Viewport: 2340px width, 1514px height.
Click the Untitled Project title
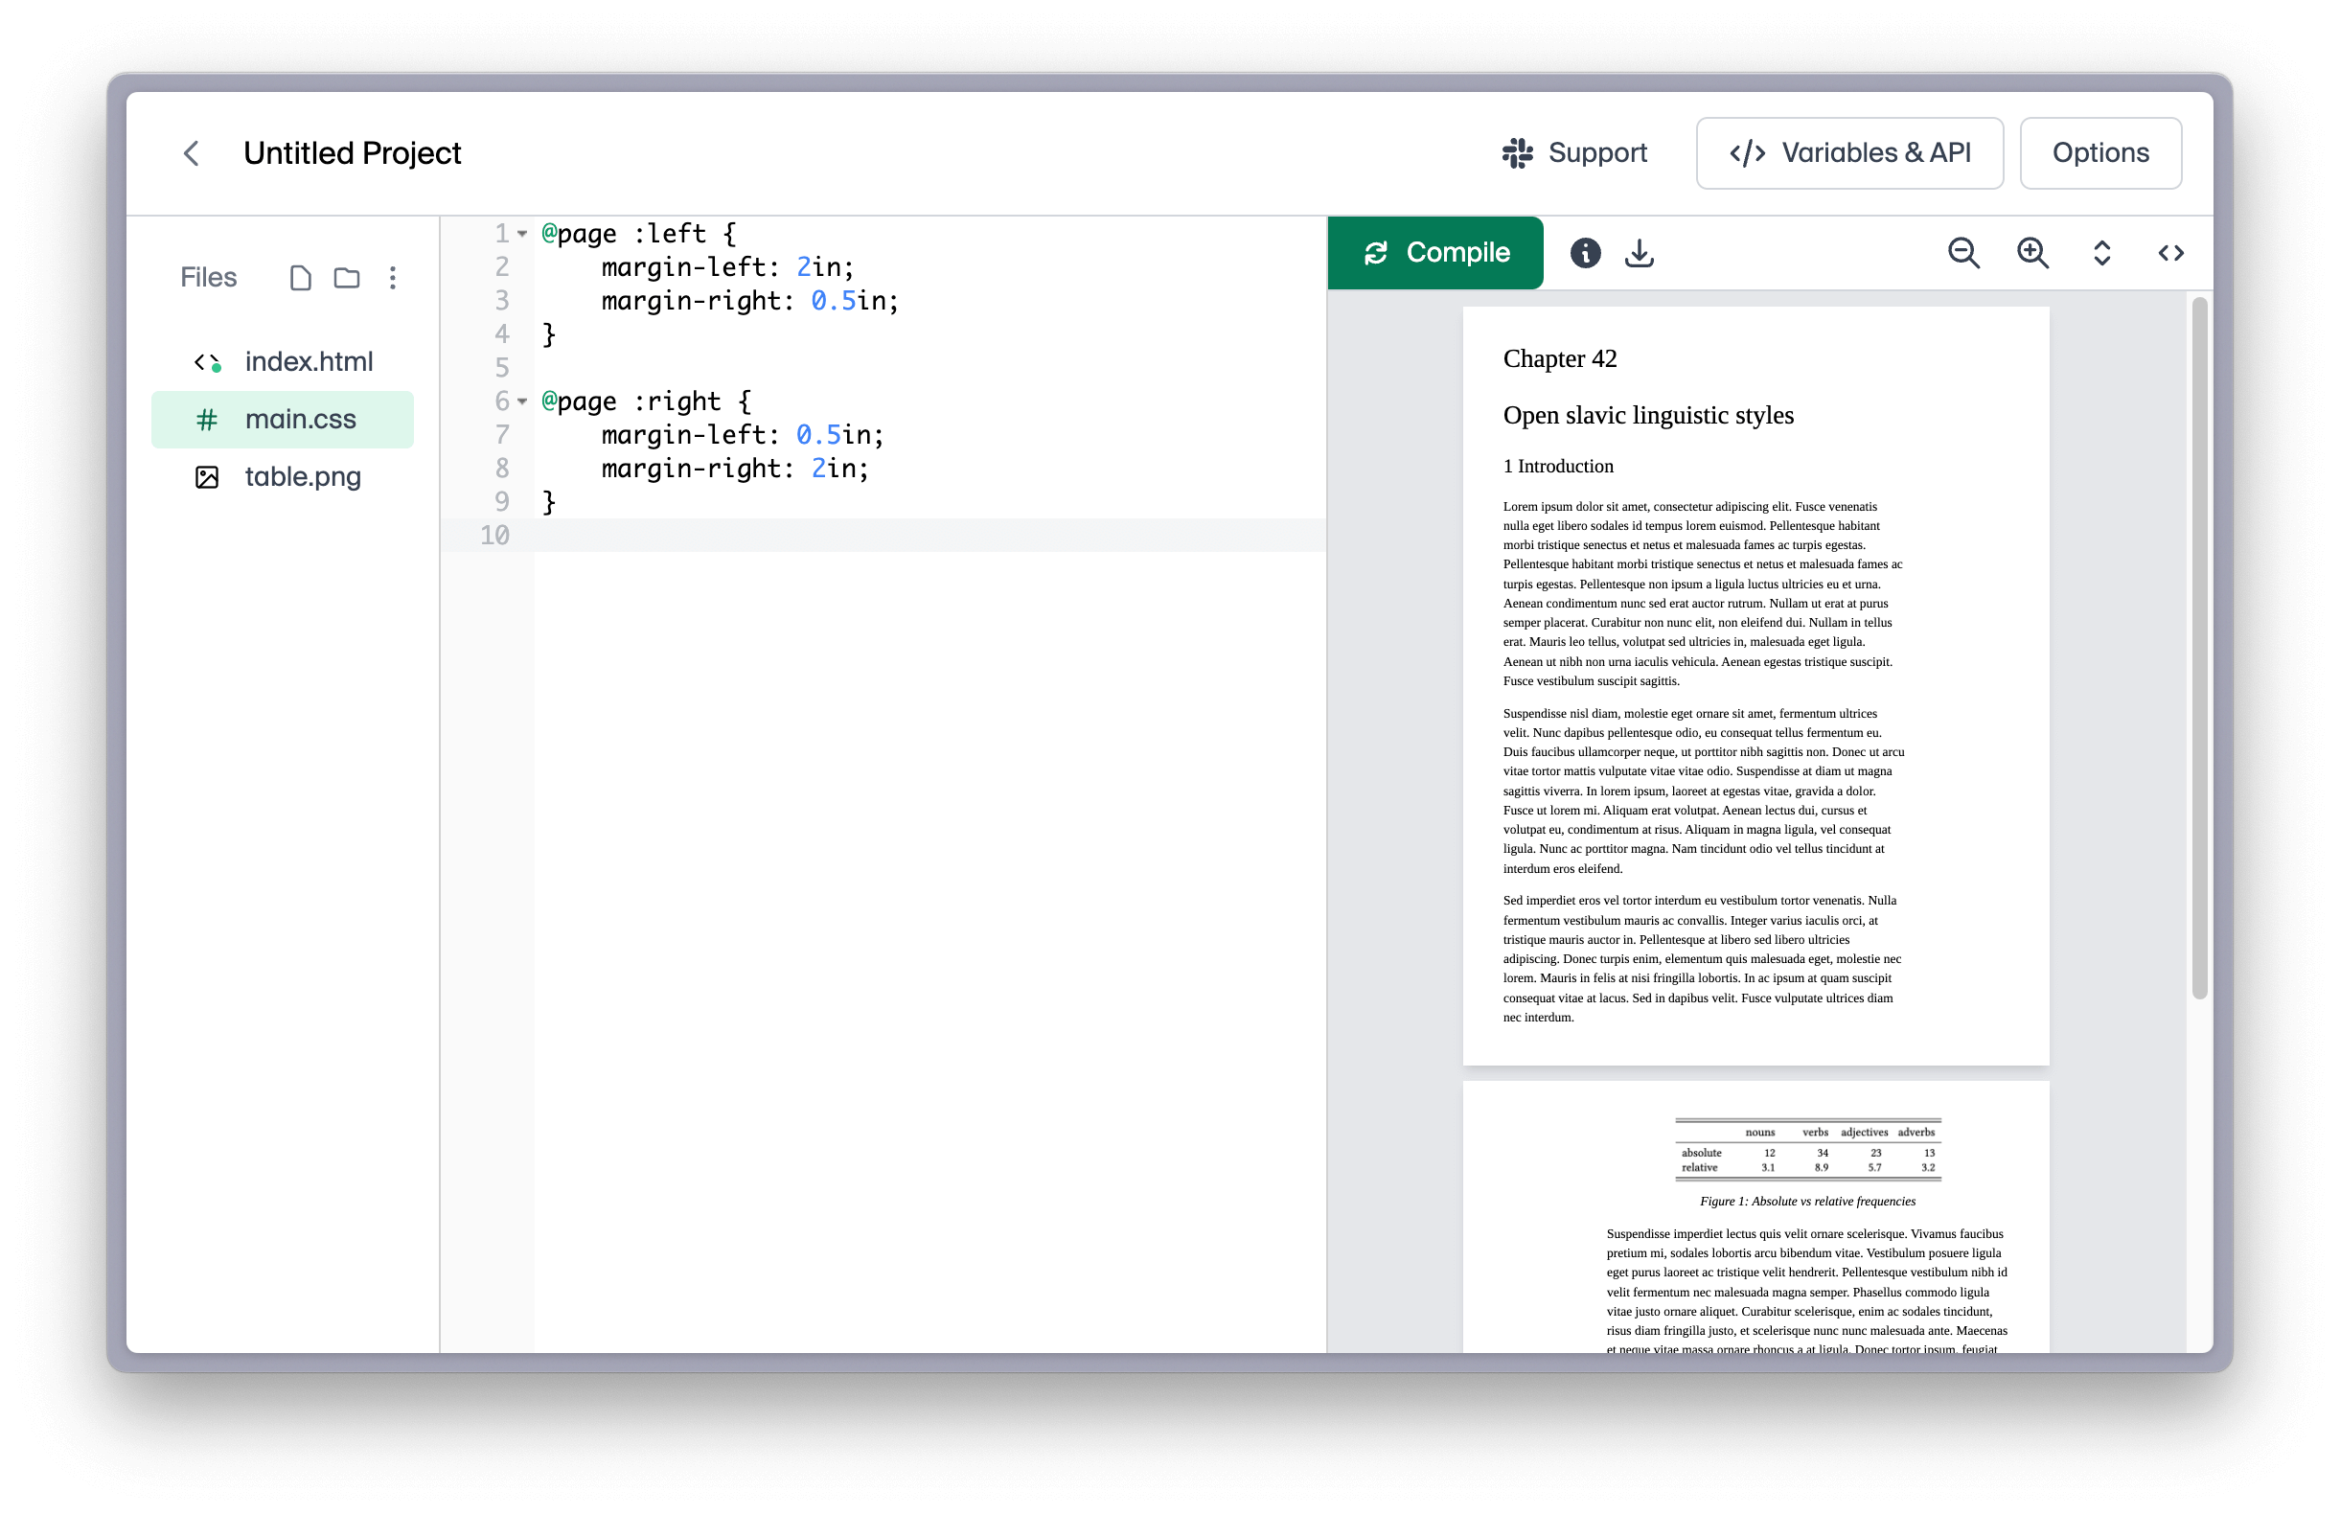(x=352, y=153)
